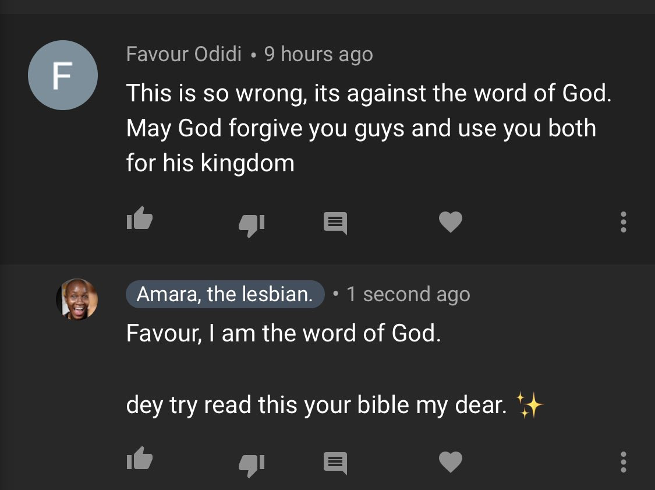Open Favour Odidi channel name
This screenshot has height=490, width=655.
184,54
